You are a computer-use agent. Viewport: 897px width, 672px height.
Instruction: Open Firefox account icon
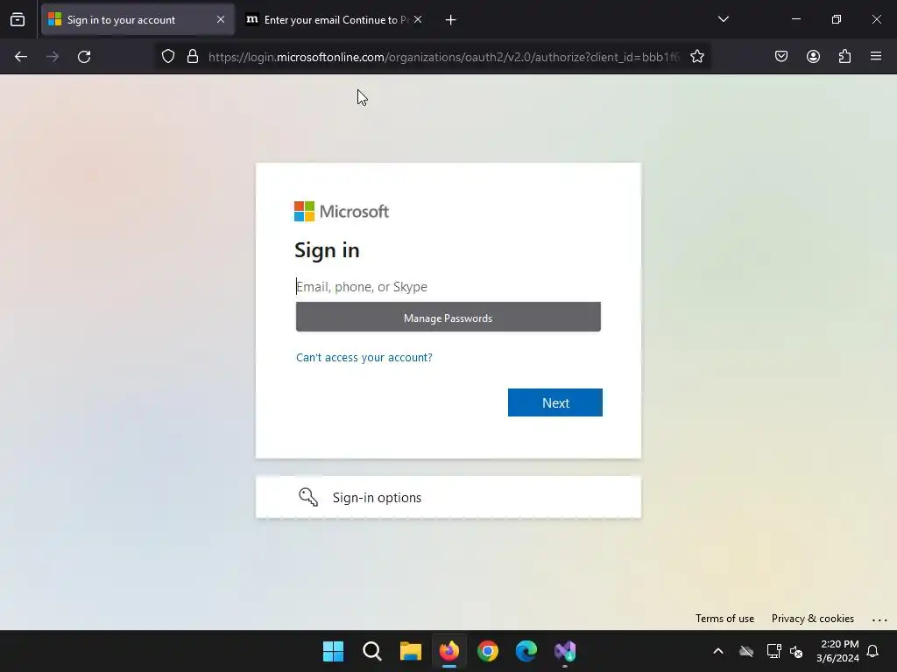tap(813, 57)
